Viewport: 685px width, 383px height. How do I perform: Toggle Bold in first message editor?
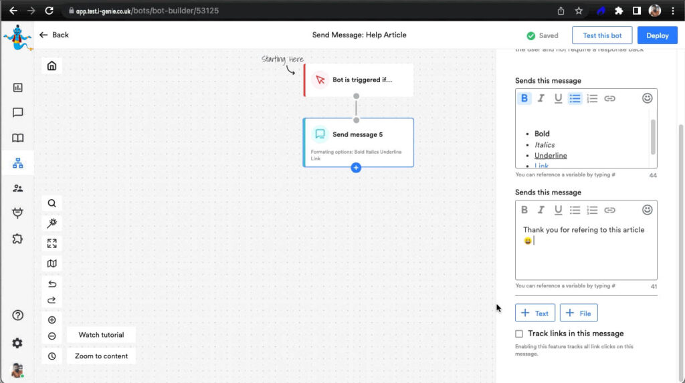tap(524, 98)
